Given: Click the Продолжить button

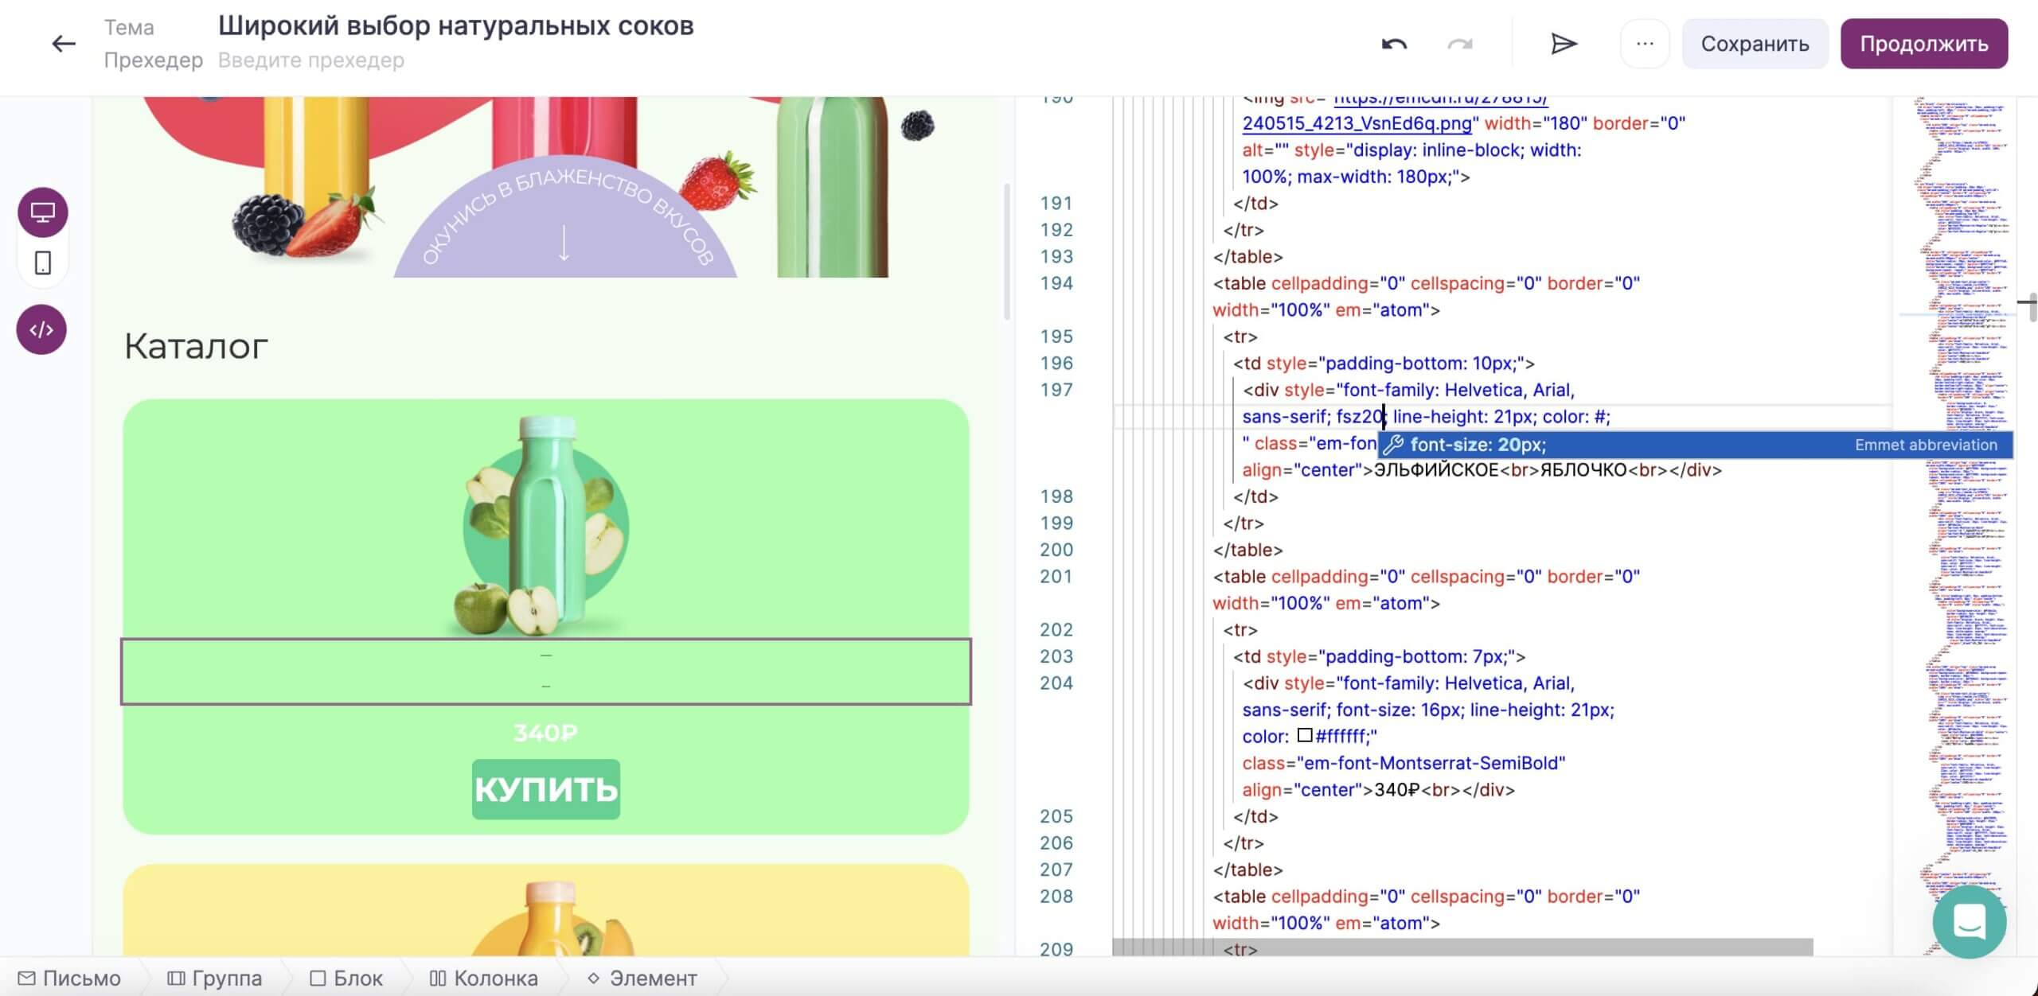Looking at the screenshot, I should tap(1924, 44).
